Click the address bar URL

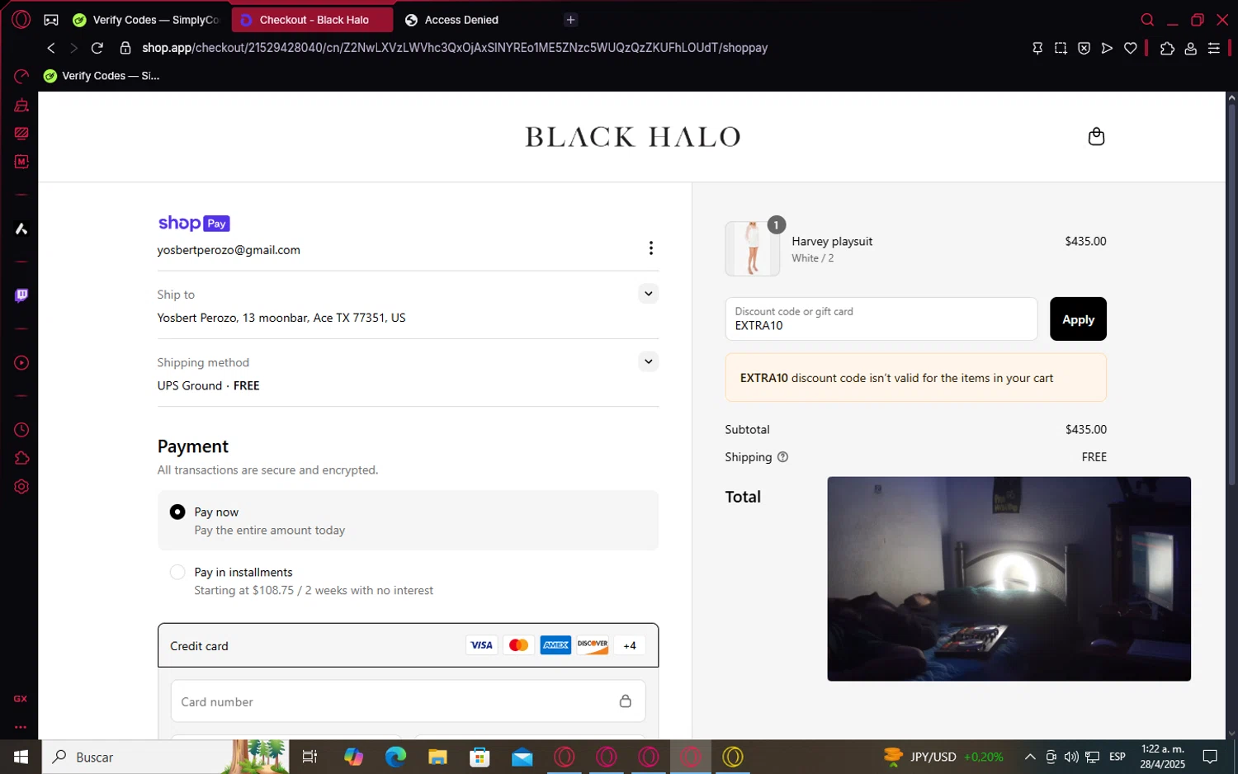click(x=455, y=48)
